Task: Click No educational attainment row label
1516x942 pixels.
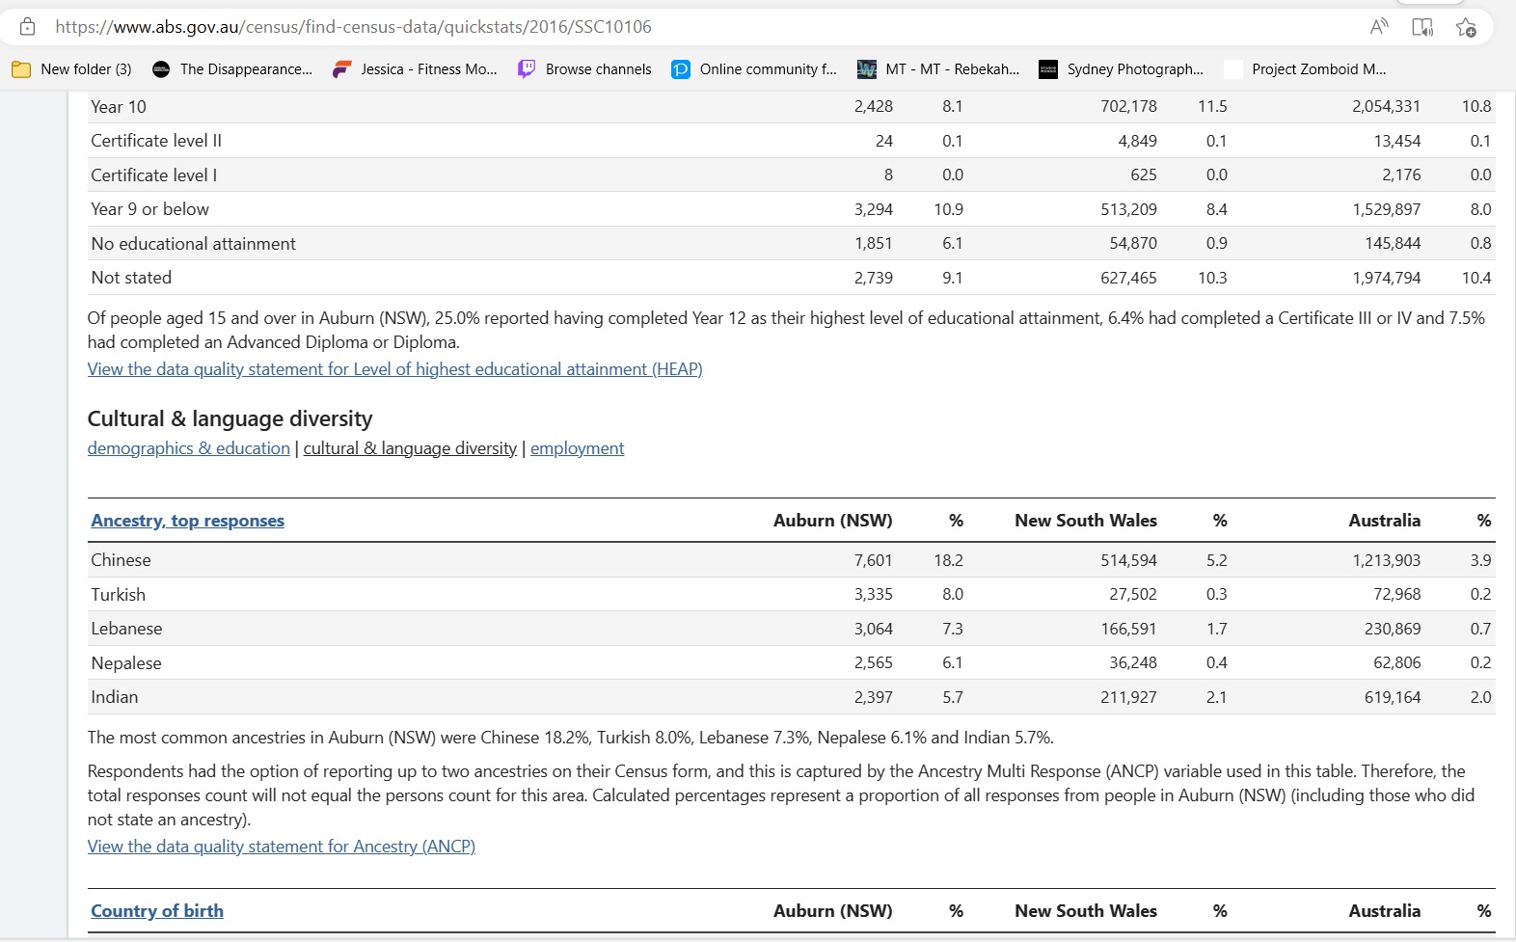Action: [193, 244]
